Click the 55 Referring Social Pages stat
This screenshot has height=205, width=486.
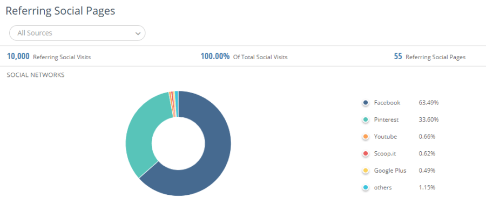430,56
